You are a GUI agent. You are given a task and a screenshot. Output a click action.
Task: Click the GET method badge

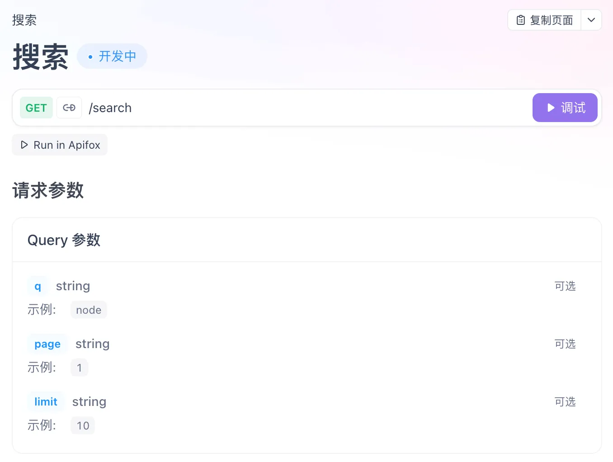tap(36, 108)
